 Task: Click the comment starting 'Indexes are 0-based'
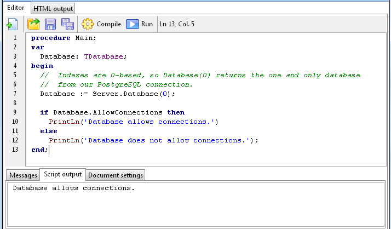(x=200, y=75)
